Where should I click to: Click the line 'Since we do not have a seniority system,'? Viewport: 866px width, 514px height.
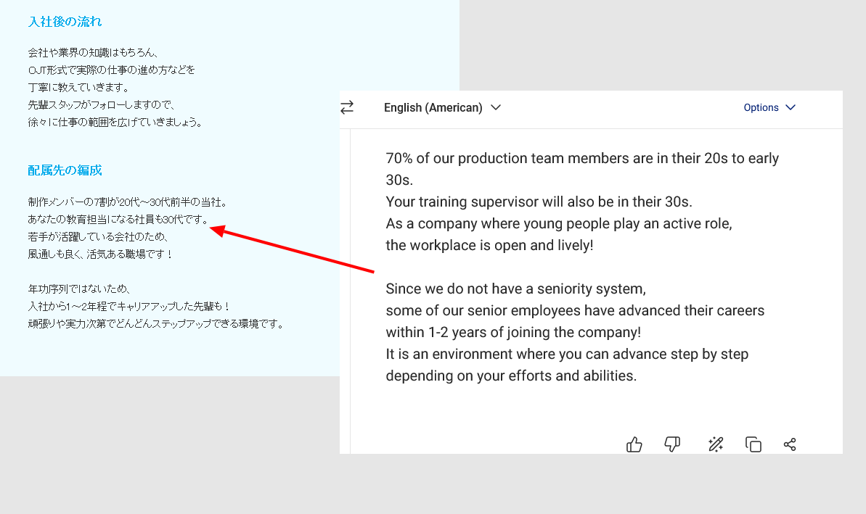(516, 289)
